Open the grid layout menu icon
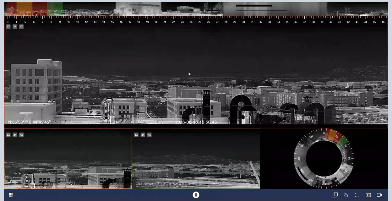Viewport: 392px width, 201px height. pos(10,195)
